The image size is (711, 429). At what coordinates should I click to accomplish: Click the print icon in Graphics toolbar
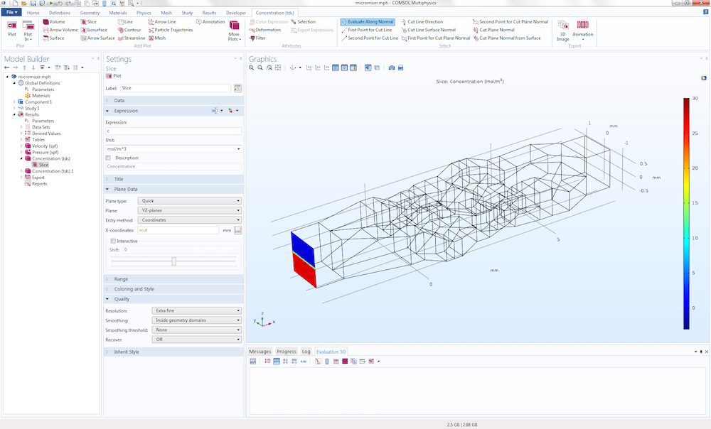pos(400,68)
